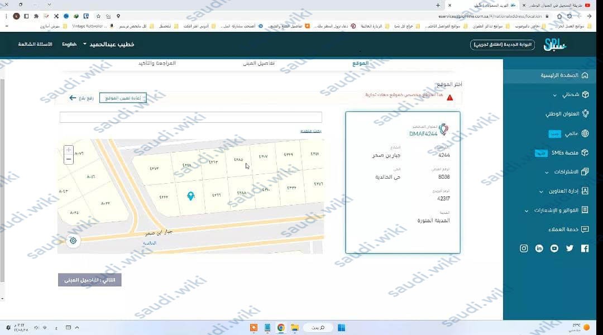603x335 pixels.
Task: Bookmark page with star icon in toolbar
Action: pyautogui.click(x=98, y=16)
